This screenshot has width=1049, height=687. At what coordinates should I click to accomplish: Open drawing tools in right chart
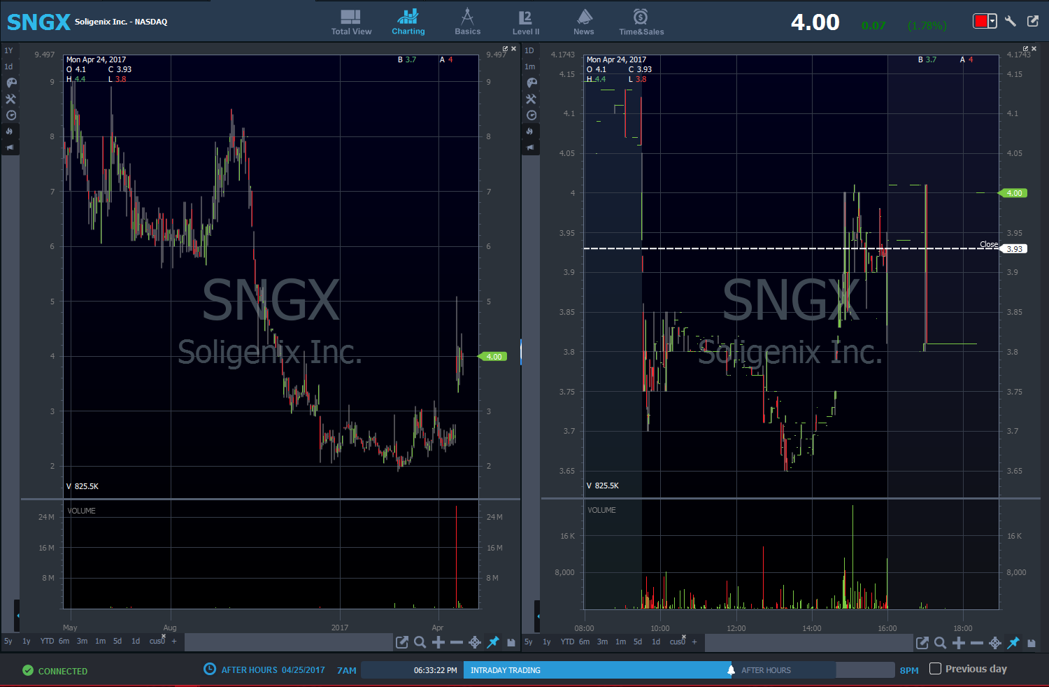[x=531, y=99]
